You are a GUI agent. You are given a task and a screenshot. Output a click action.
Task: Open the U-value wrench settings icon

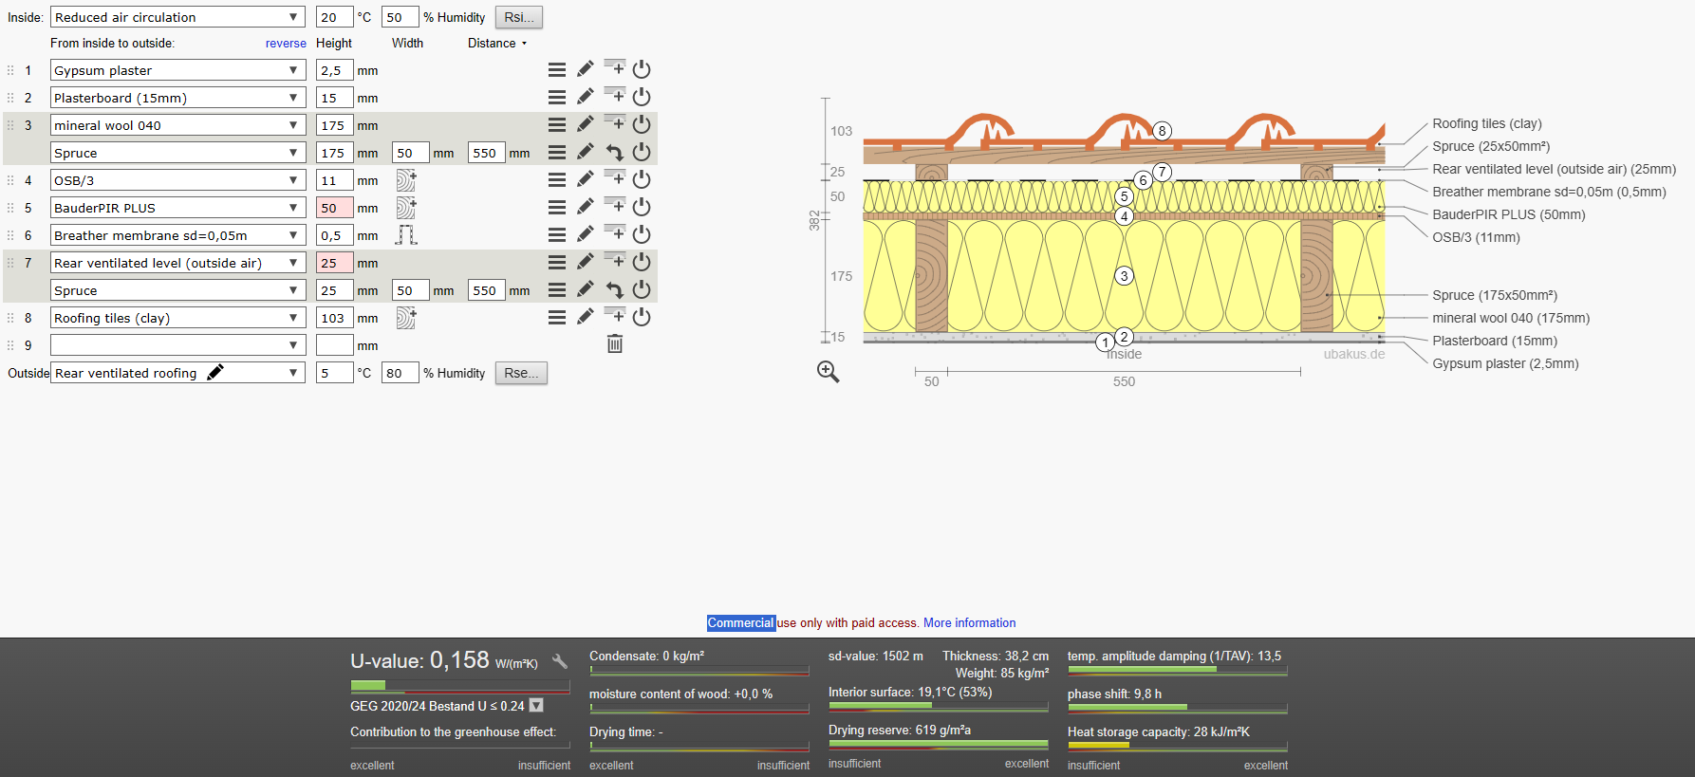coord(560,661)
